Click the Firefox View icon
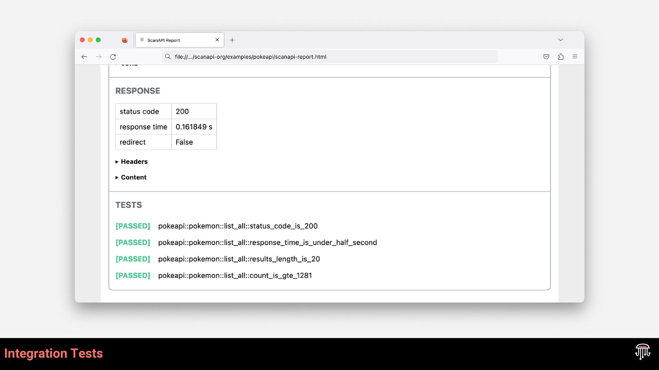This screenshot has height=370, width=659. pyautogui.click(x=125, y=40)
